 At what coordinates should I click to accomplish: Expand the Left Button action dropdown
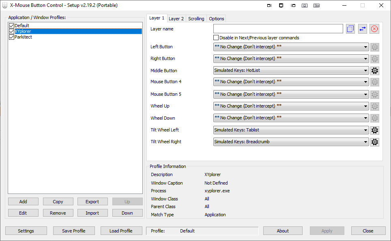tap(291, 47)
